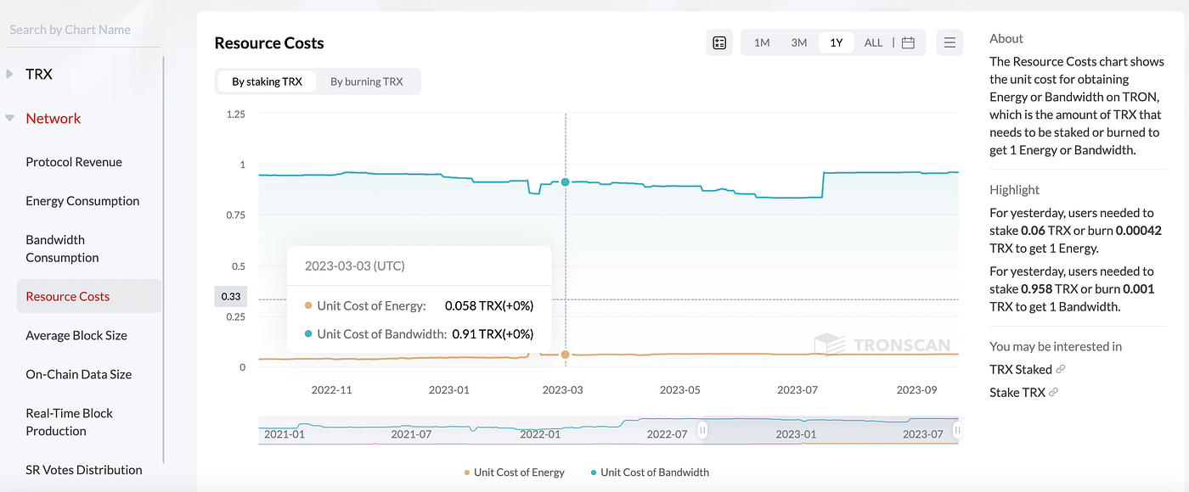Toggle Unit Cost of Bandwidth legend
This screenshot has height=492, width=1189.
[x=650, y=472]
